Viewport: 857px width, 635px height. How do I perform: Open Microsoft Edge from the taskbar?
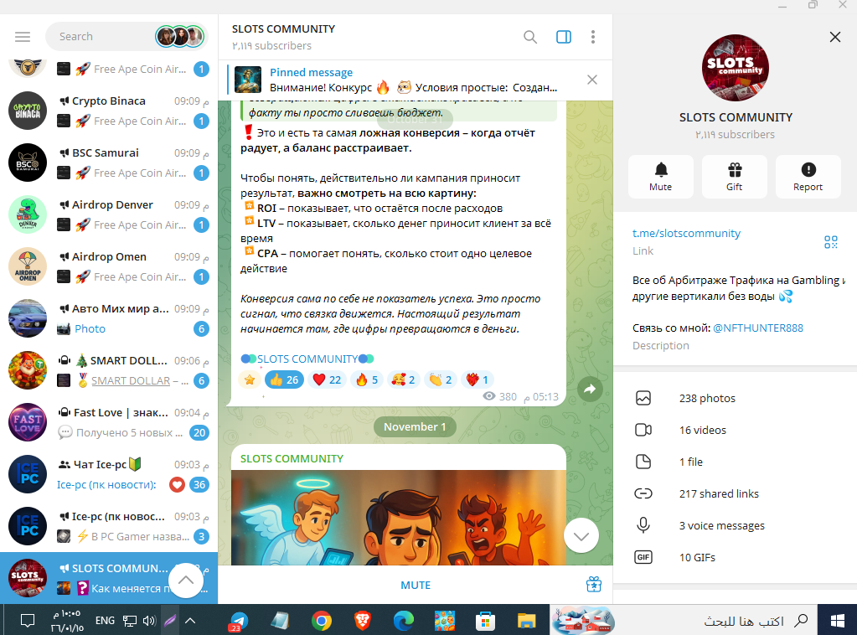coord(403,621)
